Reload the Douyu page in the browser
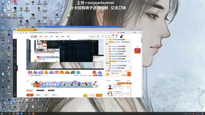The width and height of the screenshot is (205, 115). click(20, 33)
